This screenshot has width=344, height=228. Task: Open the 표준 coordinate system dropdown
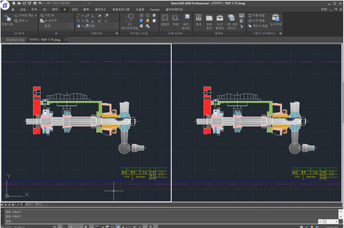coord(101,26)
